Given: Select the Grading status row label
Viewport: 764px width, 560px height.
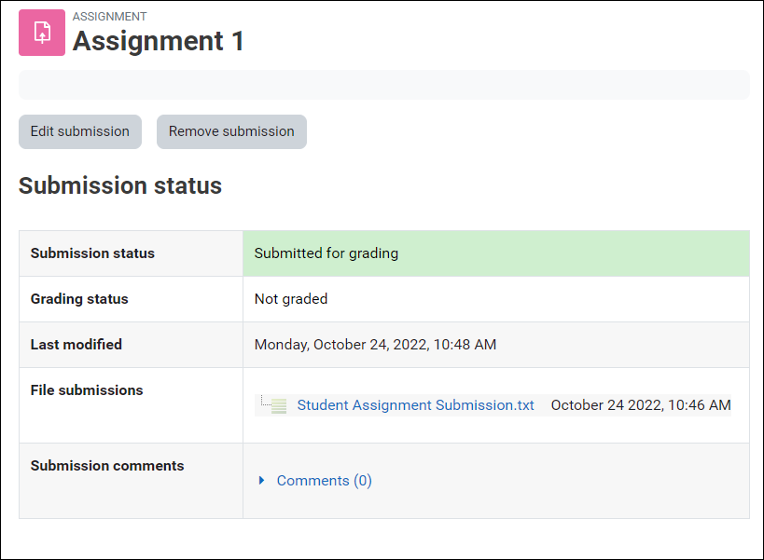Looking at the screenshot, I should (79, 299).
